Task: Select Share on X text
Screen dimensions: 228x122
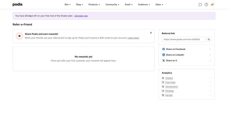Action: pos(172,60)
